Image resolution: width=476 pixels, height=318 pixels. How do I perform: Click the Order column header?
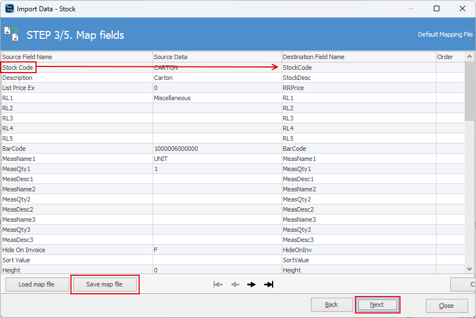tap(450, 57)
